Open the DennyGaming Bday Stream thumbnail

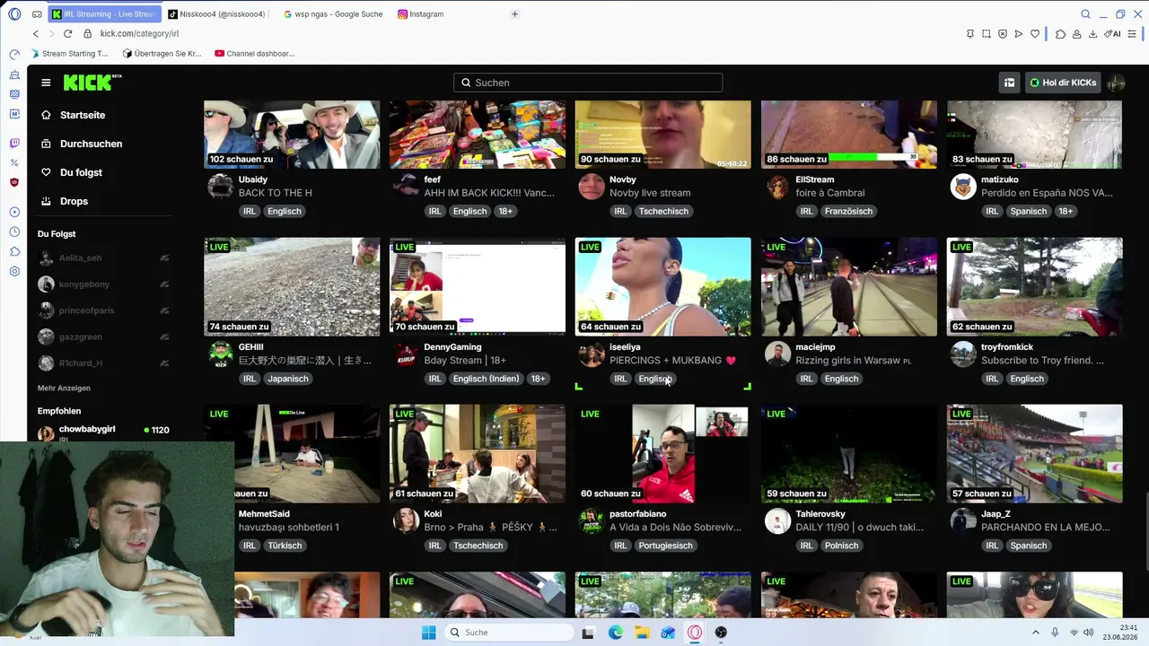tap(478, 287)
